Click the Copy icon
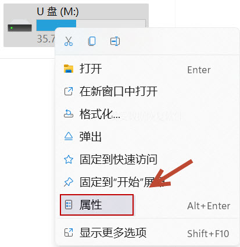Image resolution: width=240 pixels, height=247 pixels. (92, 41)
